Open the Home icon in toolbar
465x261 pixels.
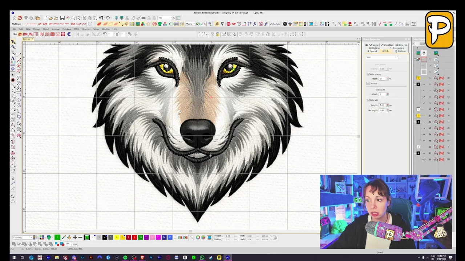coord(14,18)
